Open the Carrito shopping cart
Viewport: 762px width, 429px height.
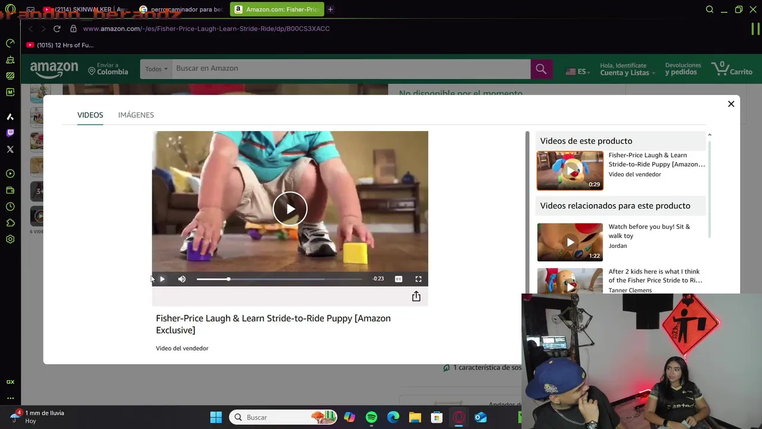[x=732, y=69]
